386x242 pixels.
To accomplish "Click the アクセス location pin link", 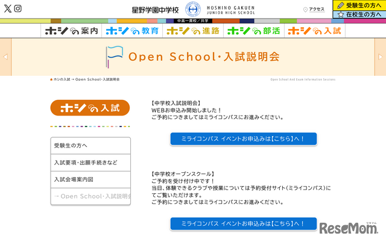I will tap(314, 10).
